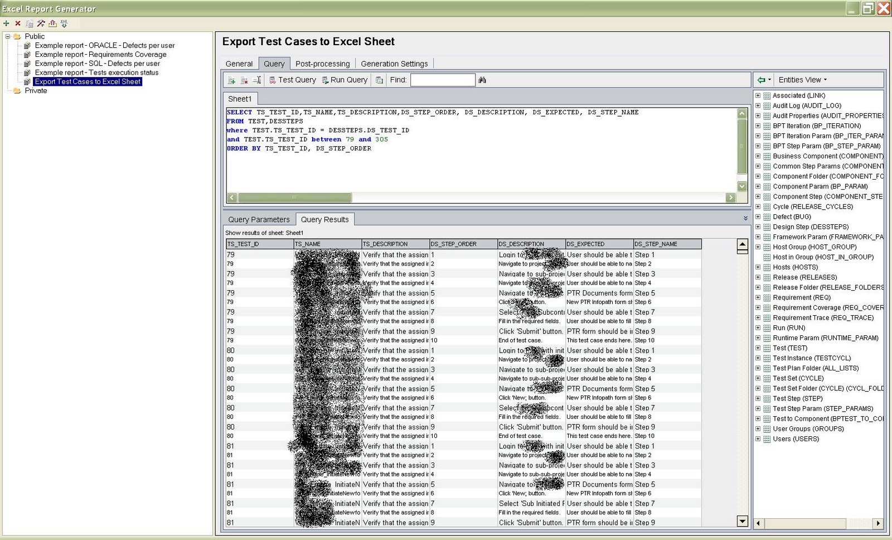Export report definition via the XML icon
Image resolution: width=892 pixels, height=540 pixels.
(x=64, y=23)
